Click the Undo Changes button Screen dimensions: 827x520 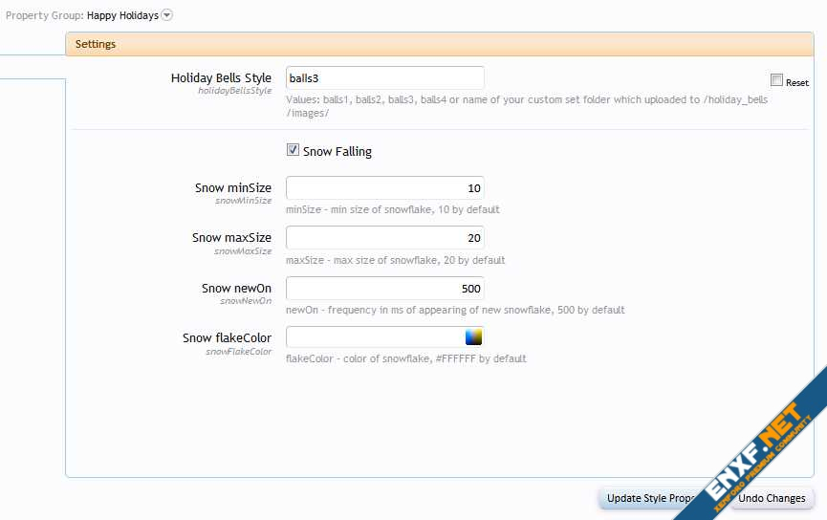point(773,498)
